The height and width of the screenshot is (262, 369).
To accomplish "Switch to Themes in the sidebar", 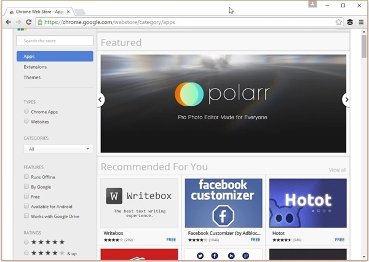I will (32, 77).
